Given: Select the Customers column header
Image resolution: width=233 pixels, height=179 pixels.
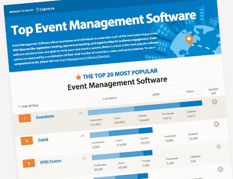Looking at the screenshot, I should pos(110,99).
